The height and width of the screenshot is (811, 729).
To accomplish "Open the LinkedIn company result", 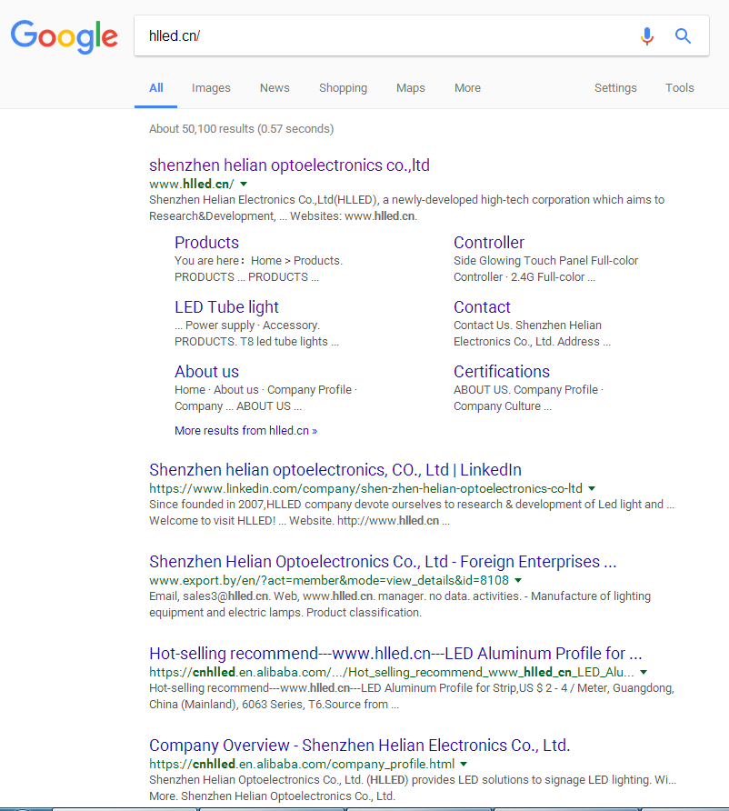I will (335, 470).
